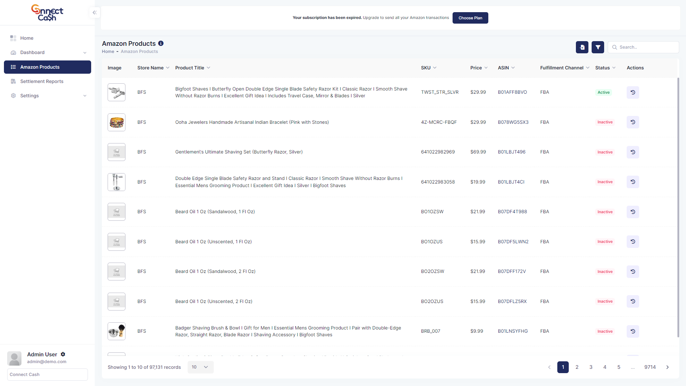Viewport: 686px width, 386px height.
Task: Go to Home in the sidebar
Action: pos(27,38)
